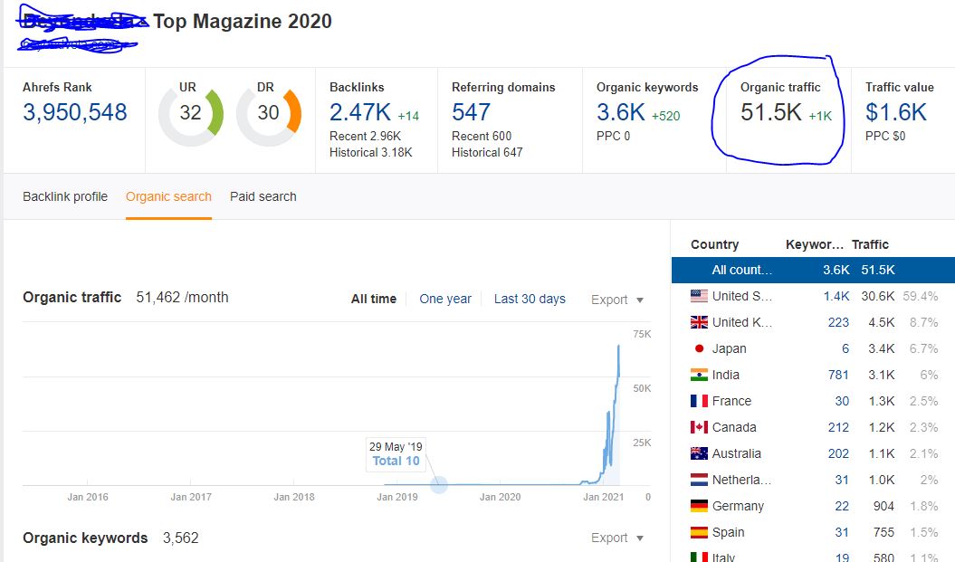Image resolution: width=955 pixels, height=562 pixels.
Task: Switch to the Backlink profile tab
Action: (65, 196)
